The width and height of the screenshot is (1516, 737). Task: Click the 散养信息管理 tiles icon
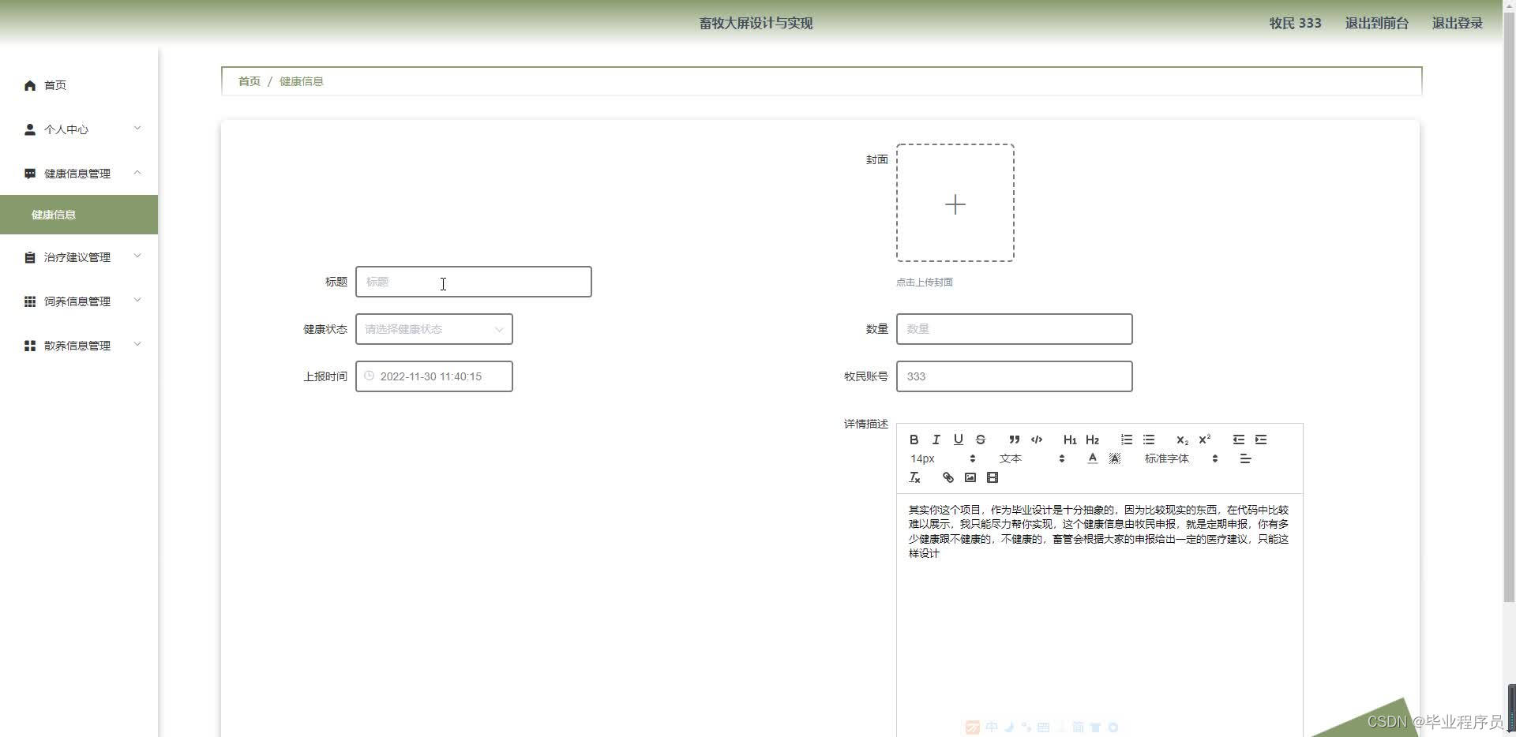[30, 346]
